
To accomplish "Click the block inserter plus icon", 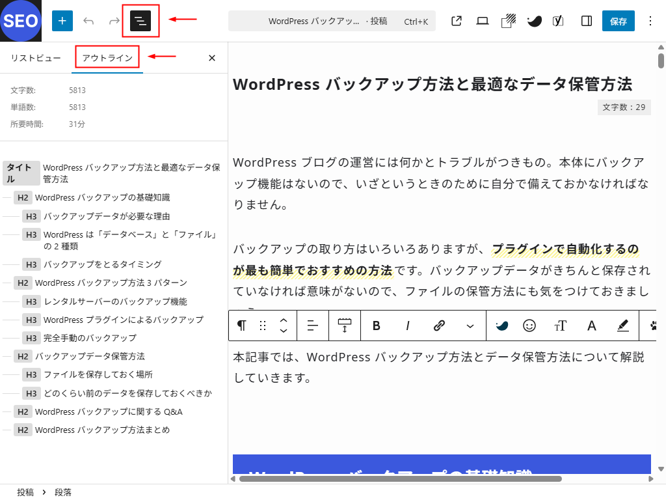I will tap(62, 20).
